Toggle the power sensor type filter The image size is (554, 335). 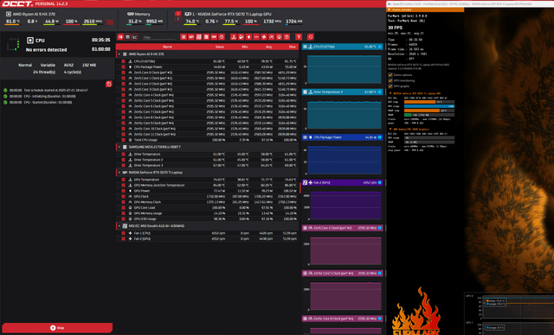tap(248, 37)
